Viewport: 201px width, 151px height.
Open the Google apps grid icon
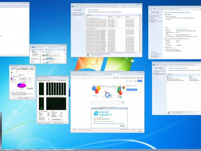[135, 81]
